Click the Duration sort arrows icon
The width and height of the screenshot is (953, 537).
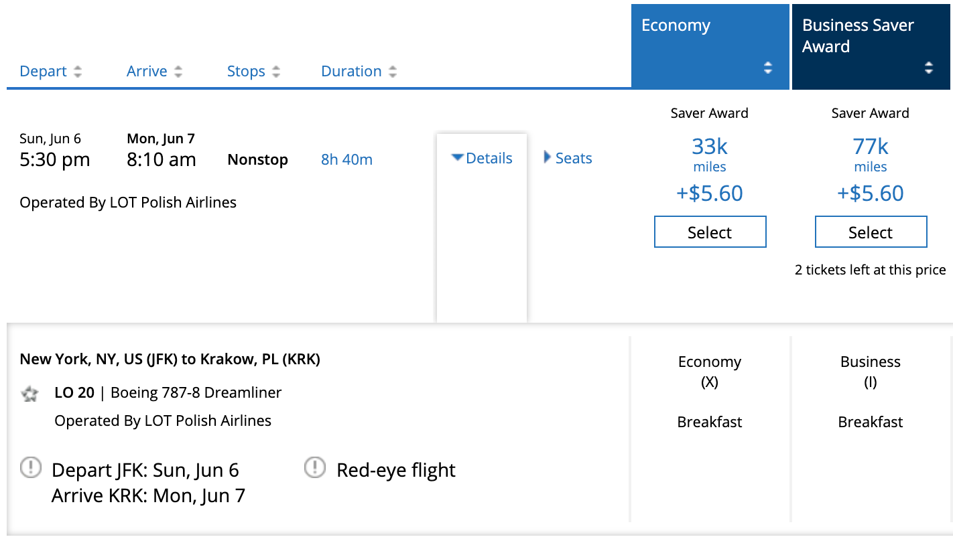click(x=393, y=72)
